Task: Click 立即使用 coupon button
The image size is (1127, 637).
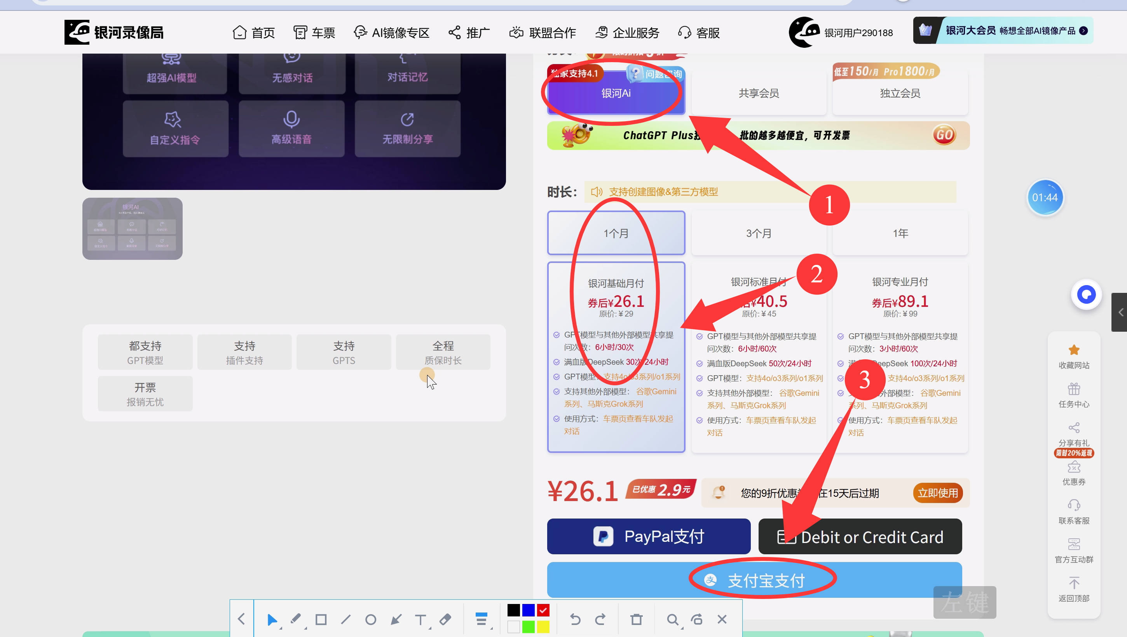Action: tap(937, 493)
